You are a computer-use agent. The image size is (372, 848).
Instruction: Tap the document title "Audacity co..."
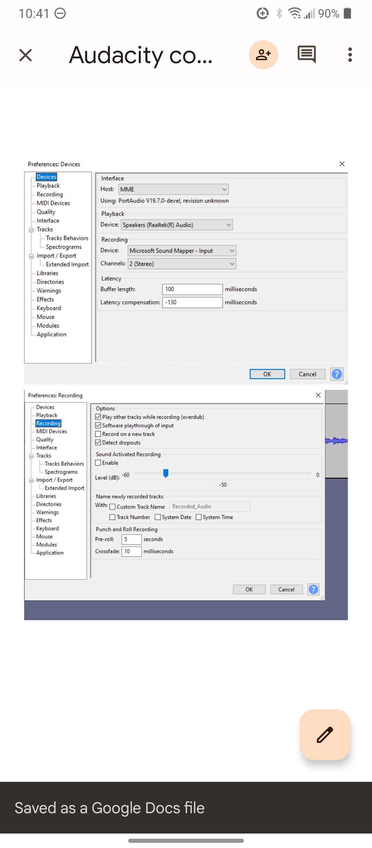tap(141, 55)
